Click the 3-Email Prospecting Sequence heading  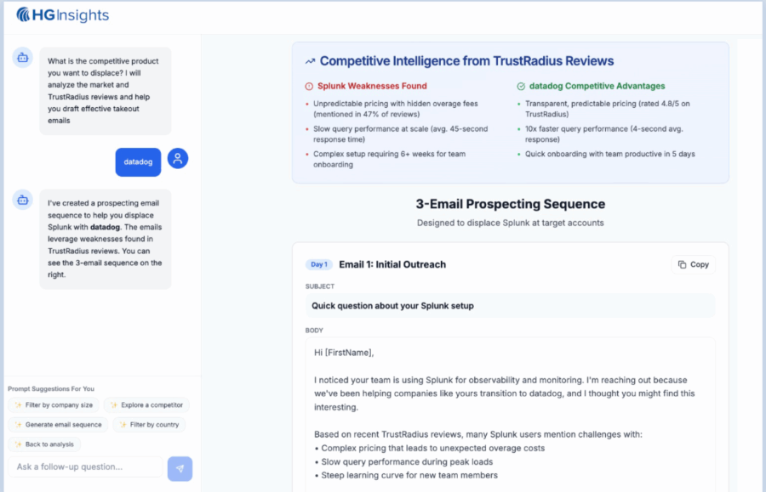(x=511, y=204)
